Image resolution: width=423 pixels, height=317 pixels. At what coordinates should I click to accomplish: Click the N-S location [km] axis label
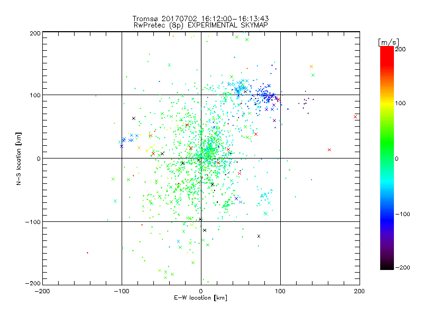point(19,158)
